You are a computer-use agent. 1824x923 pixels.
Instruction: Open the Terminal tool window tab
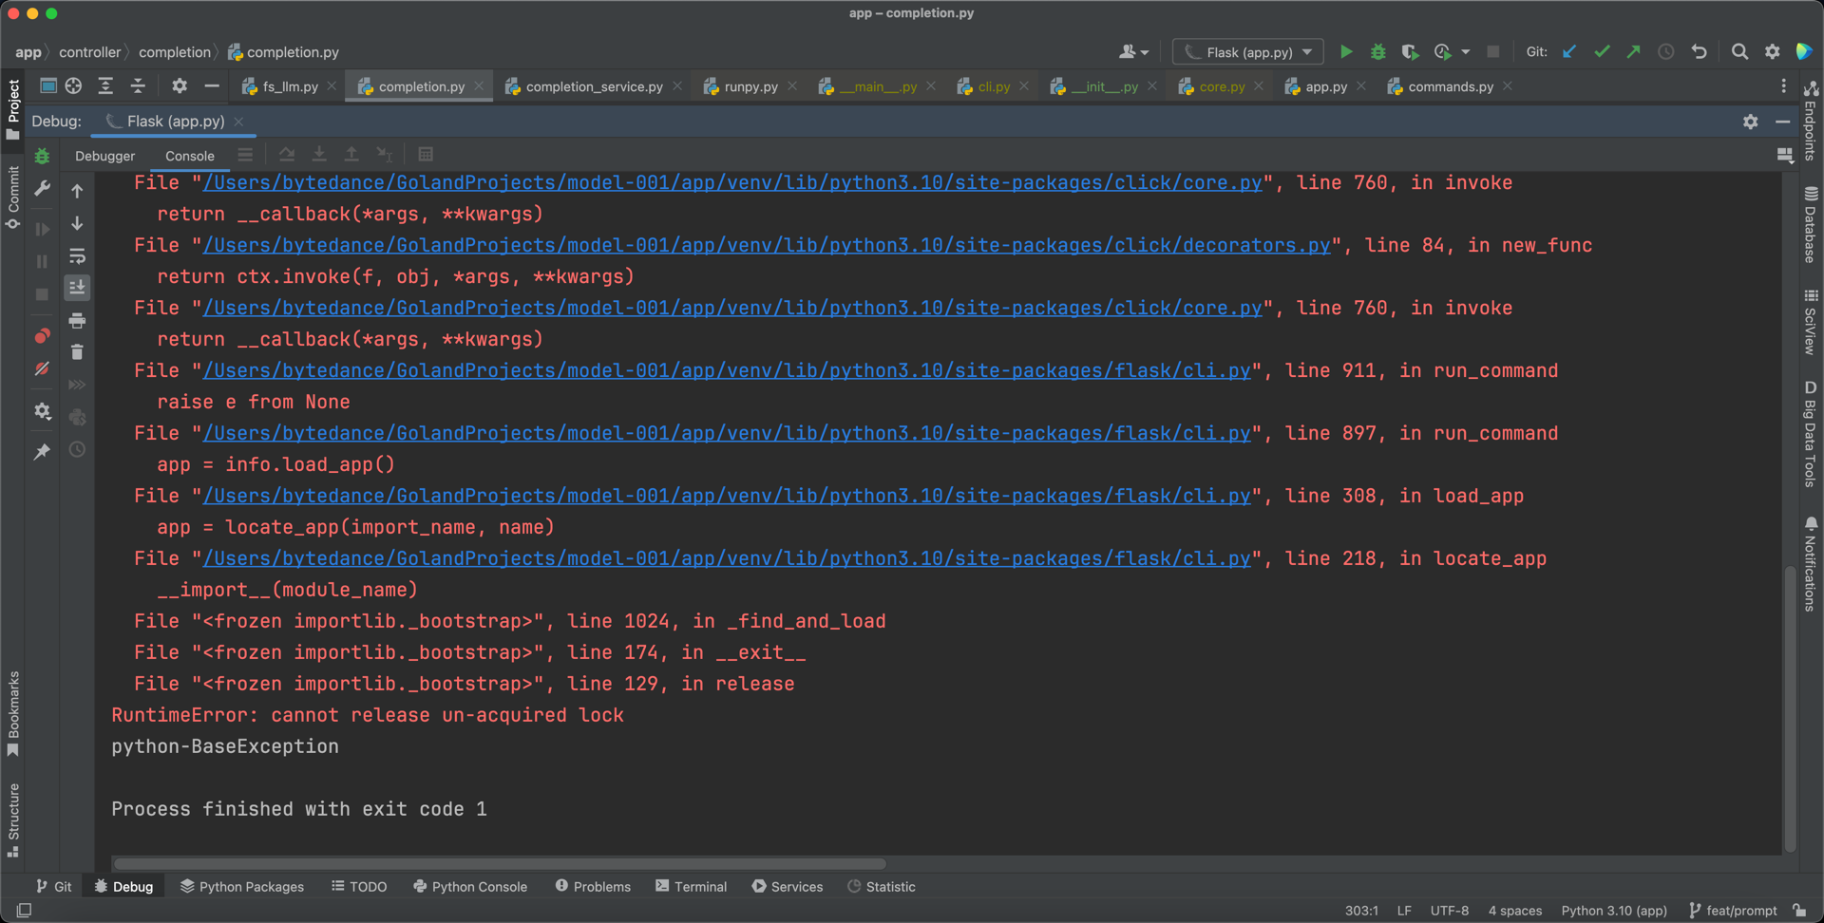pos(691,886)
